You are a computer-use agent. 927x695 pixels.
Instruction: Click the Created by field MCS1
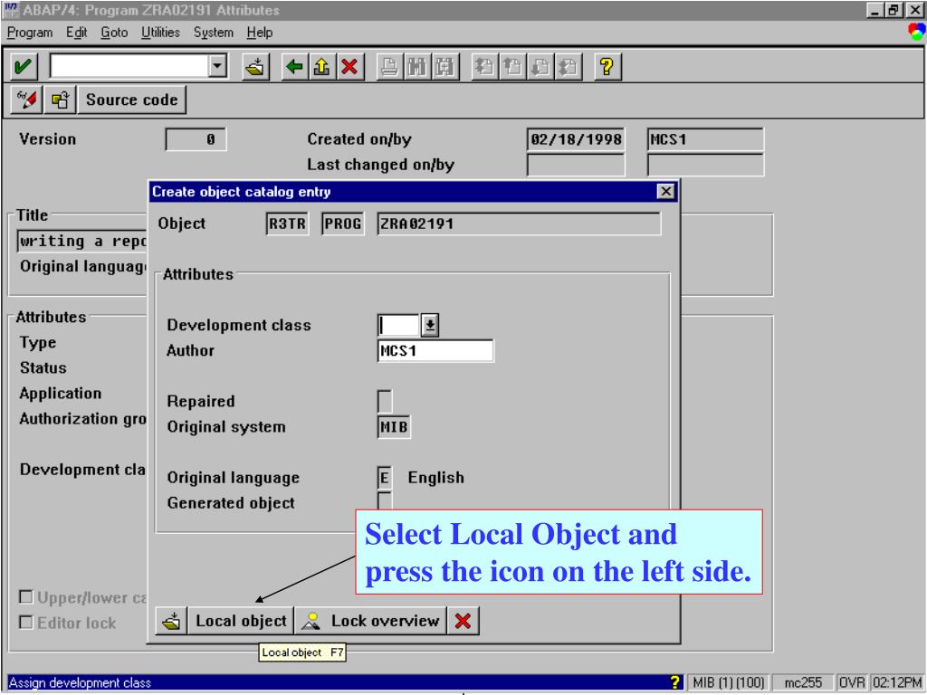click(705, 139)
